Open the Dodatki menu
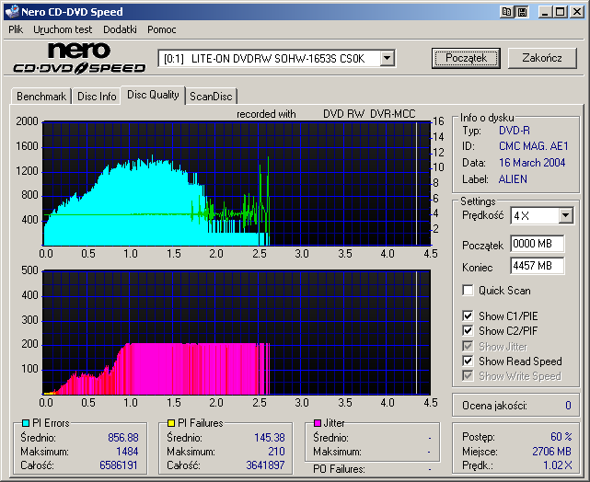The image size is (590, 482). point(120,29)
